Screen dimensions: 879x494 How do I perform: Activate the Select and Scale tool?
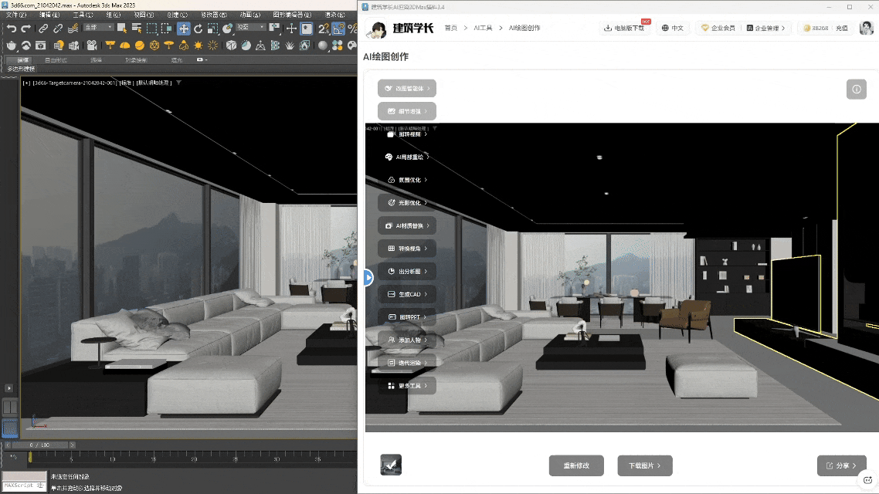point(212,28)
